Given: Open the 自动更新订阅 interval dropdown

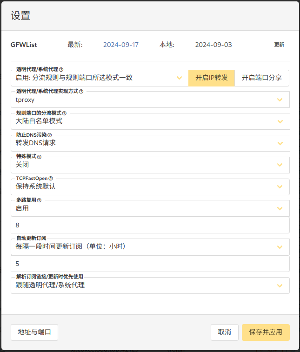Looking at the screenshot, I should (150, 247).
